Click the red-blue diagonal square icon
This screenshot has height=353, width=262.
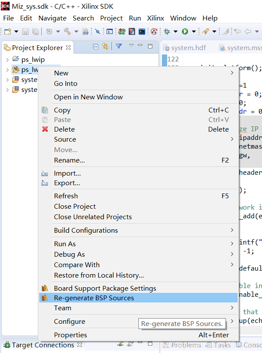click(132, 31)
